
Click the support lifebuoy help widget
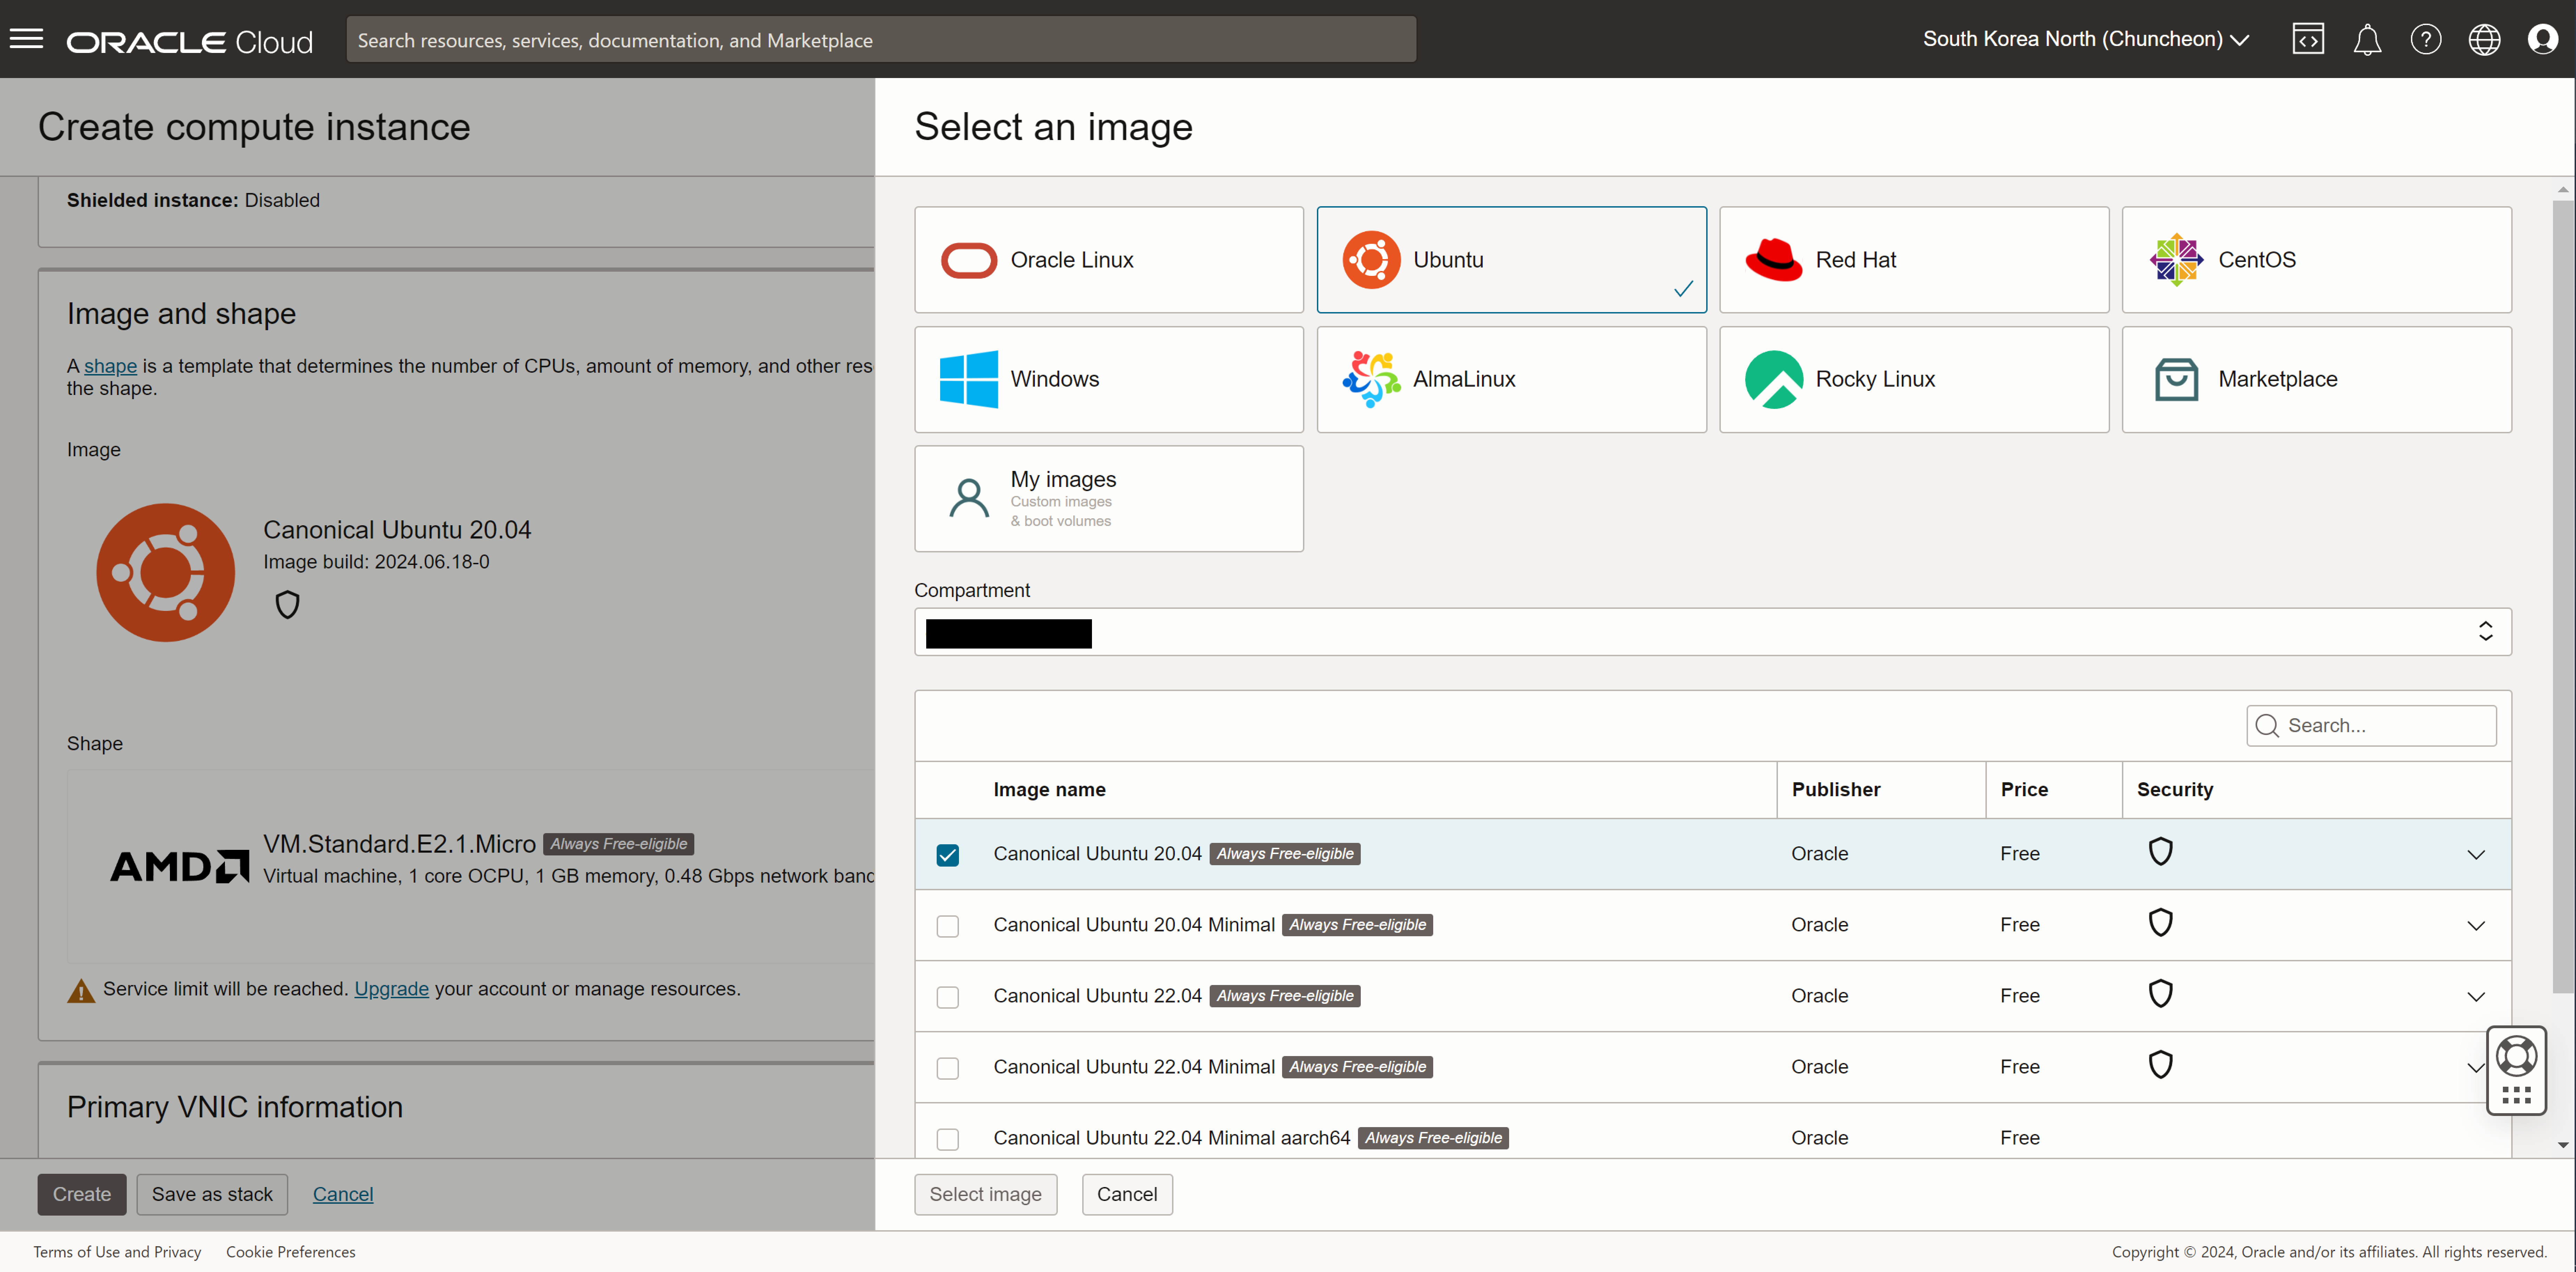click(2517, 1056)
